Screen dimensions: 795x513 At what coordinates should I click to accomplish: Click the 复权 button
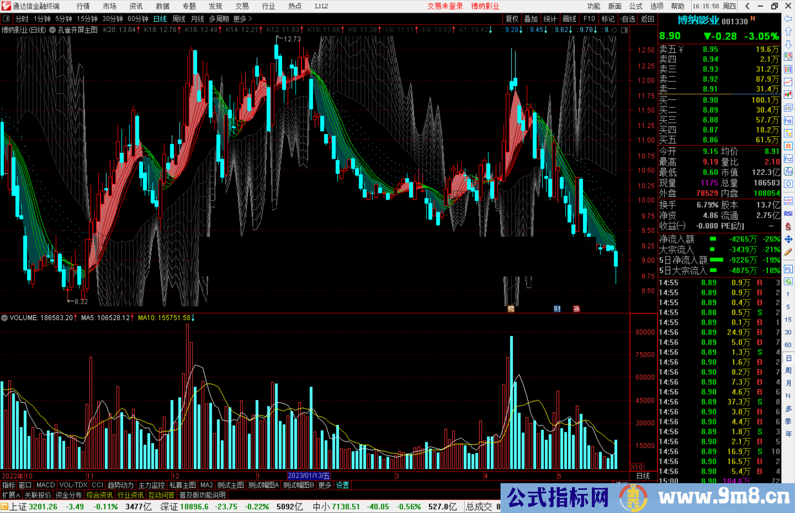(512, 19)
